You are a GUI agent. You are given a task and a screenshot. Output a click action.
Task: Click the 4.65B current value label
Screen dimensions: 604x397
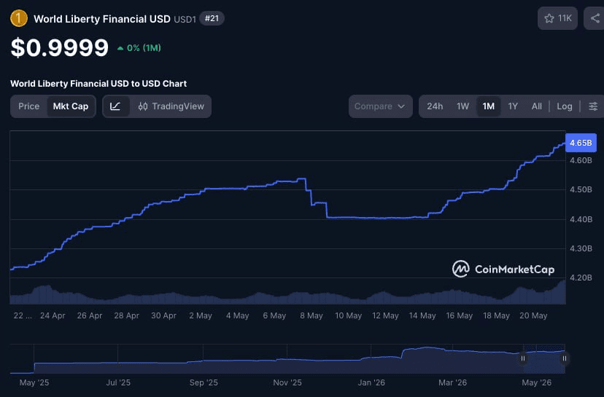tap(581, 143)
